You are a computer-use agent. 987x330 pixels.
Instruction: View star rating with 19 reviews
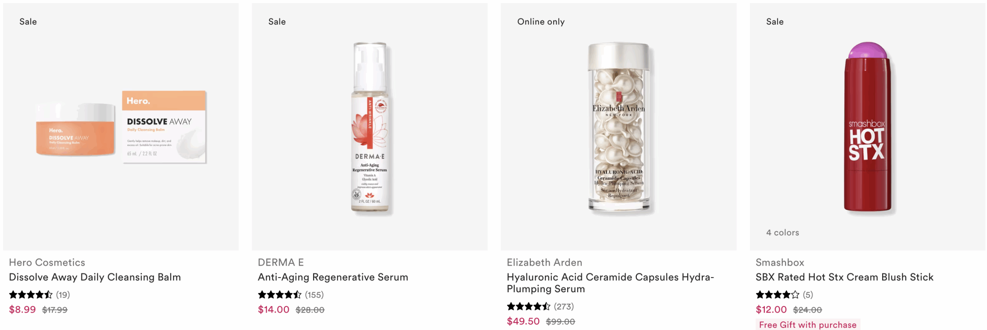pyautogui.click(x=39, y=295)
